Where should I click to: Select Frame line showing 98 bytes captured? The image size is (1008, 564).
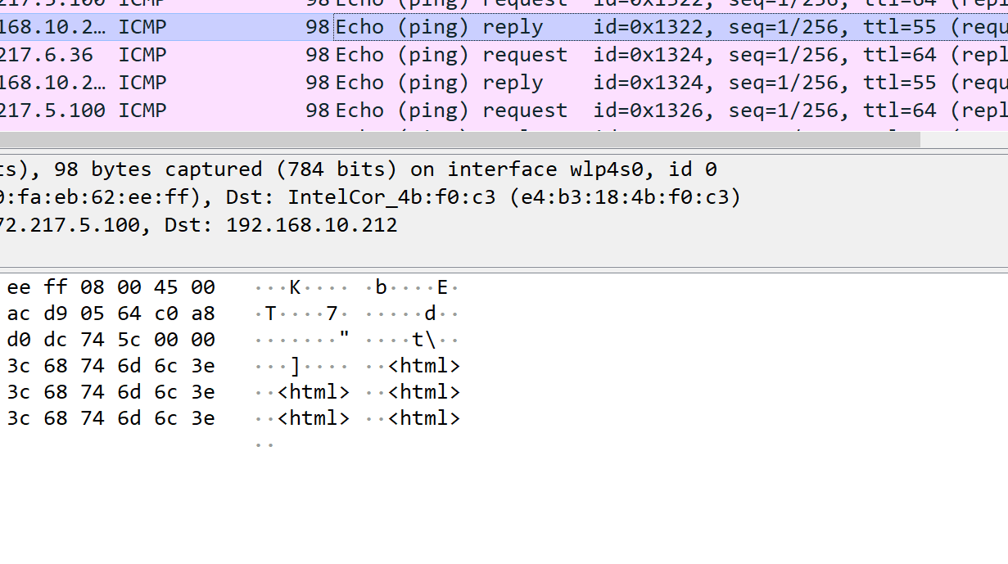[x=359, y=169]
